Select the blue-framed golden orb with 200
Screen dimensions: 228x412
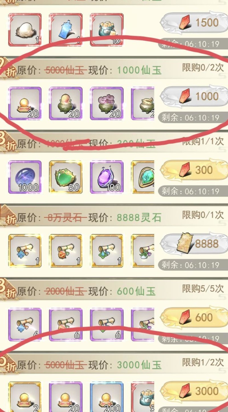tap(107, 397)
